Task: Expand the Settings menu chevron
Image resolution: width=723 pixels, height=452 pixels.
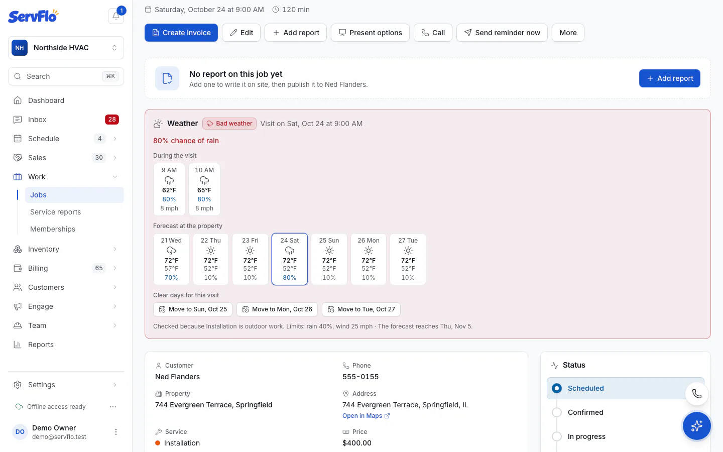Action: click(x=115, y=385)
